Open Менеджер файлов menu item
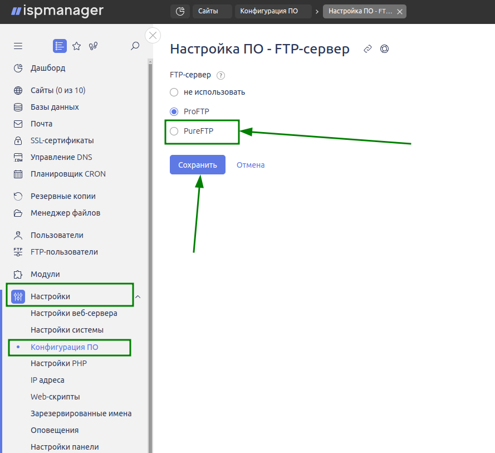 pyautogui.click(x=65, y=213)
